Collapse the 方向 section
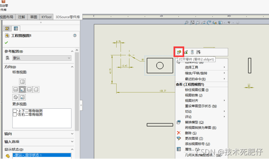269x159 pixels. pos(72,67)
